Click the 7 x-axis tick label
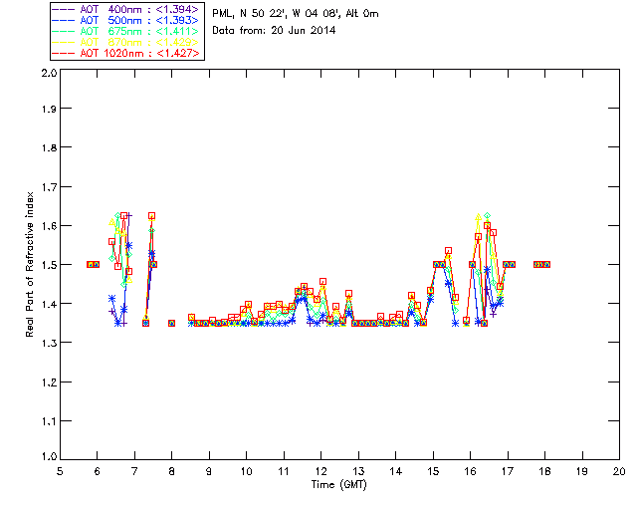This screenshot has width=637, height=510. point(134,471)
